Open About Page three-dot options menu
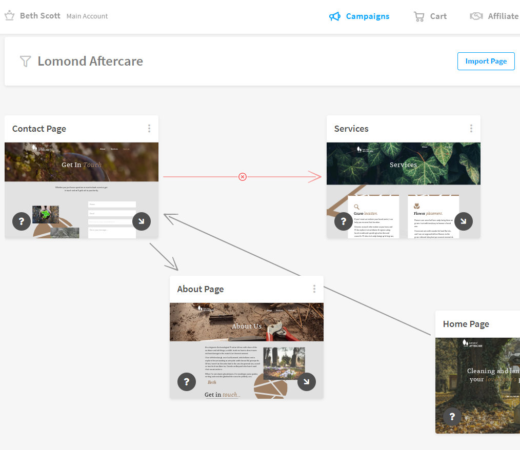The height and width of the screenshot is (450, 520). pyautogui.click(x=314, y=289)
